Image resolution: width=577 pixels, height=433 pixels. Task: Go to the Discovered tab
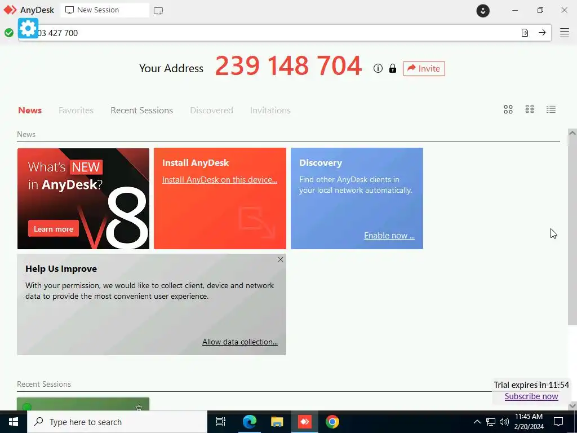point(211,110)
